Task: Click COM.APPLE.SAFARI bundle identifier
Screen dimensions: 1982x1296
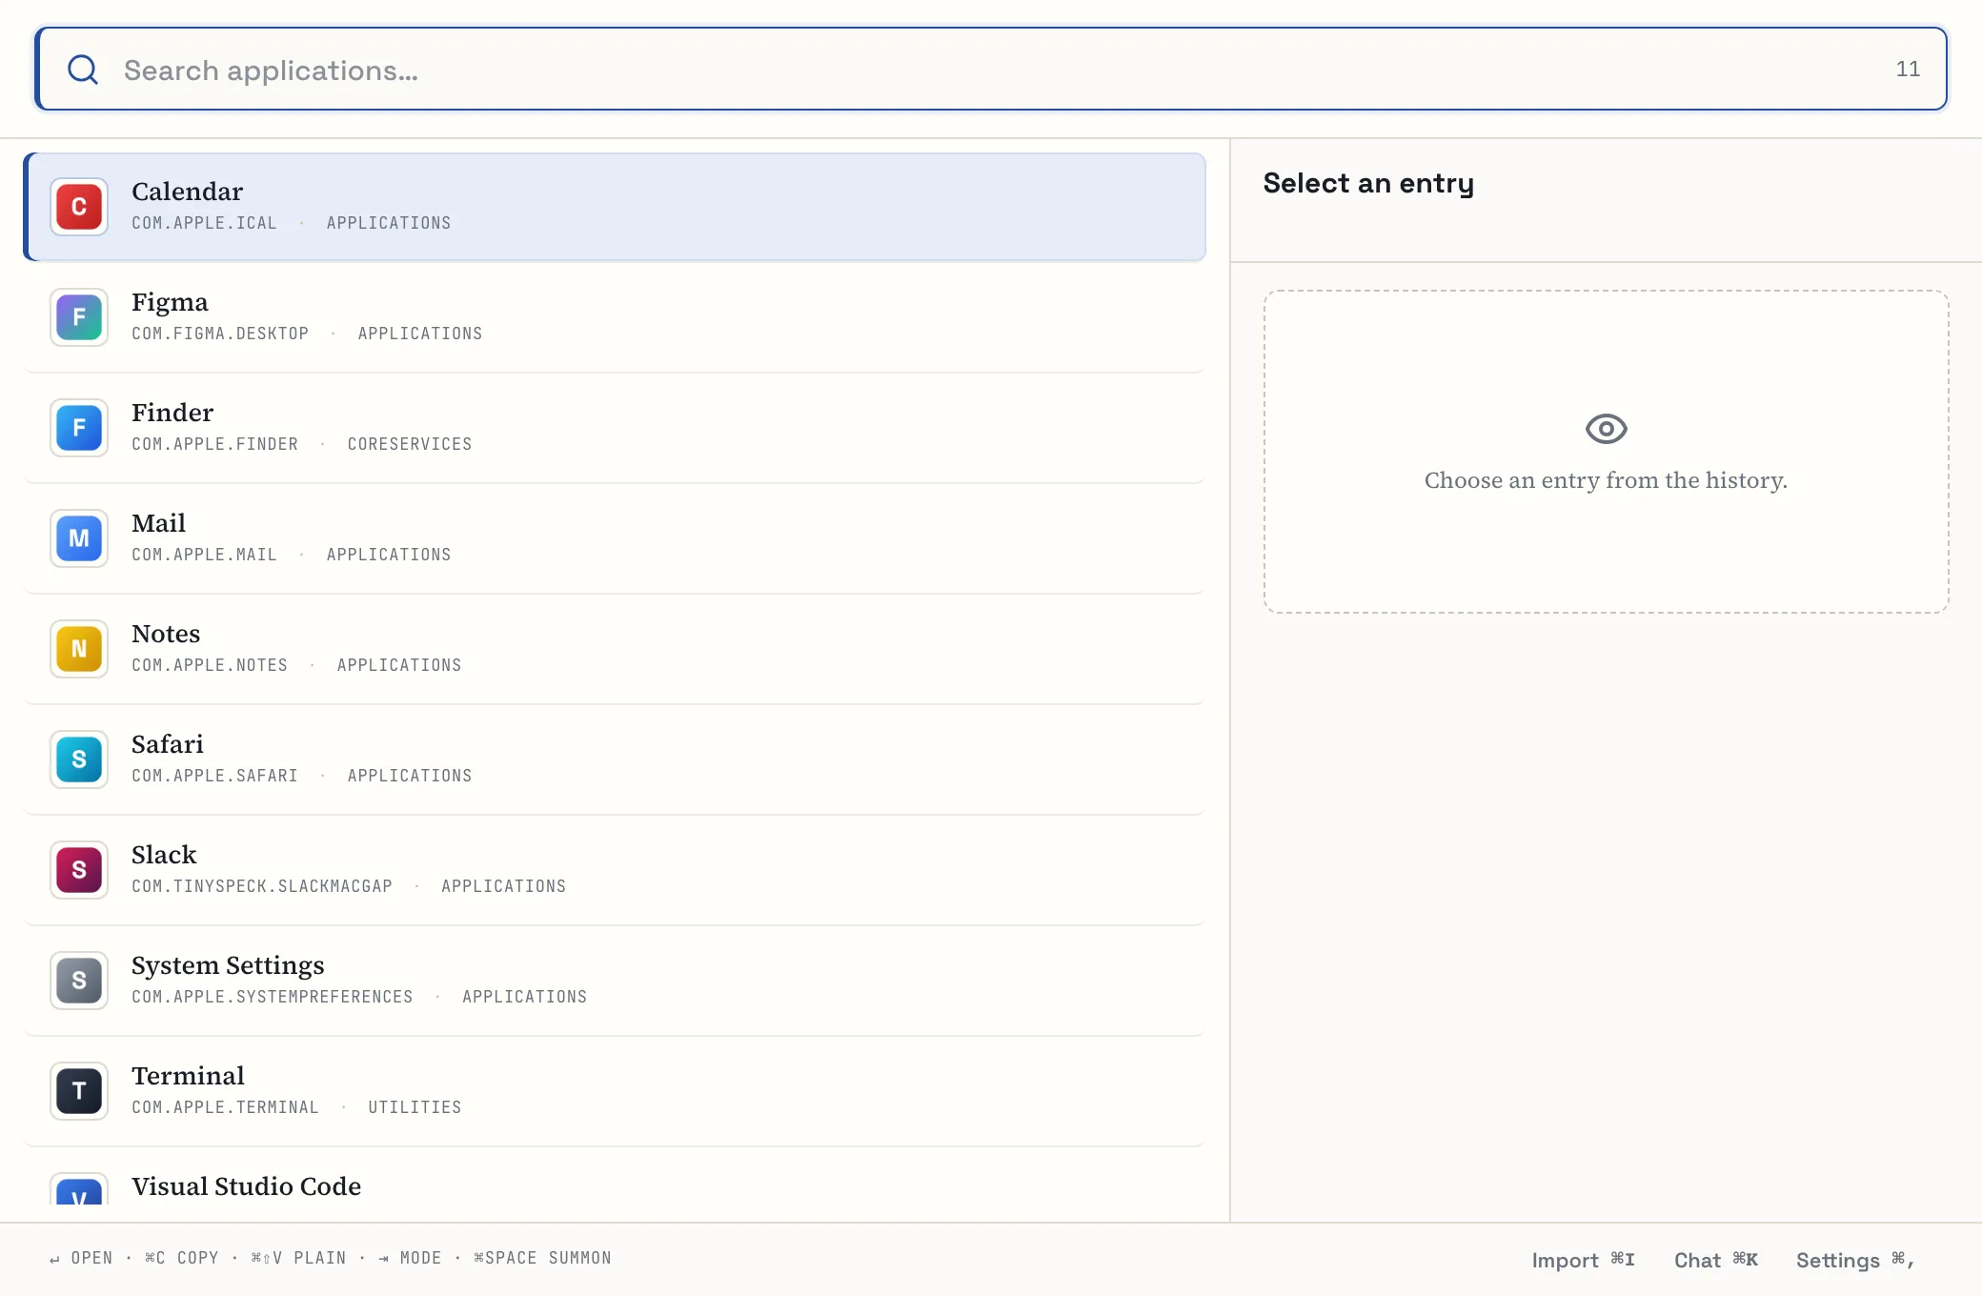Action: (x=214, y=776)
